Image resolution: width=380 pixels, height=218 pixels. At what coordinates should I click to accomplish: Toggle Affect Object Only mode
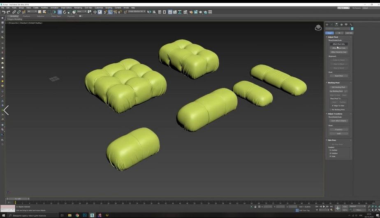(338, 48)
